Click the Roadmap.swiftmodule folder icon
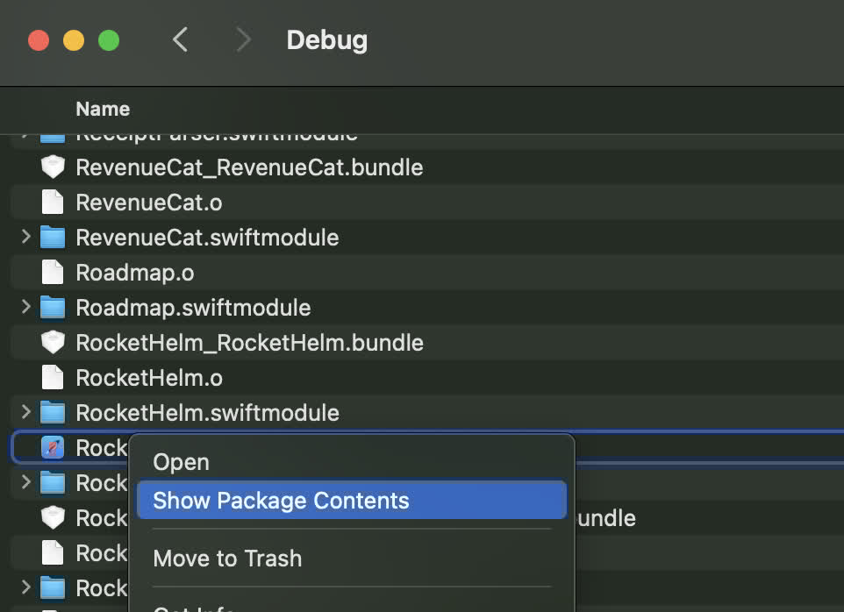Screen dimensions: 844x612 (51, 307)
